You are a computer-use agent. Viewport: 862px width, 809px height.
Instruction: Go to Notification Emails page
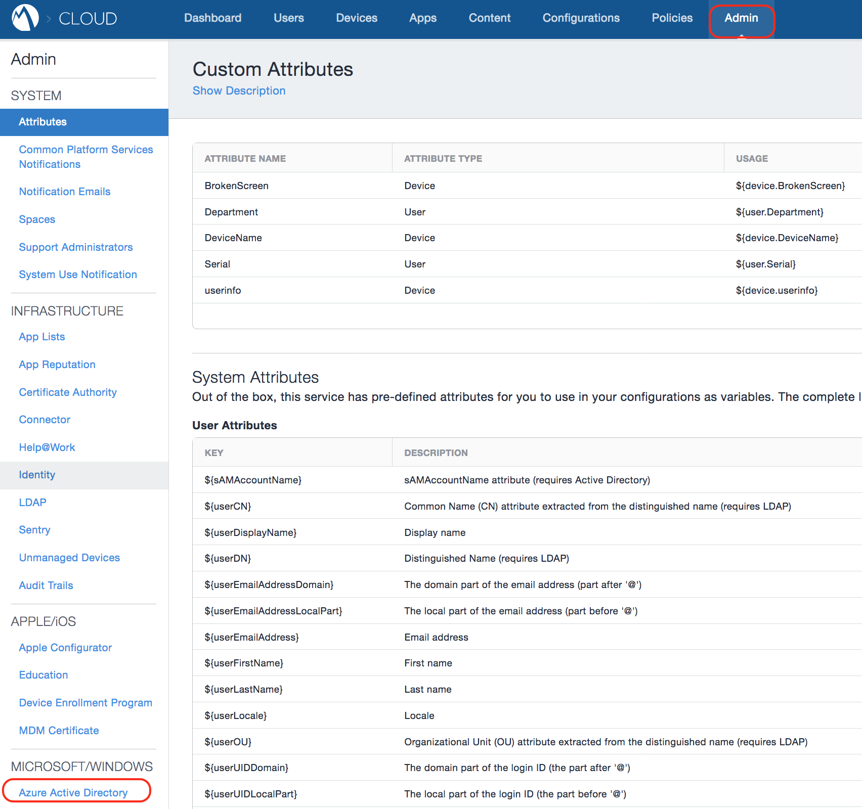(x=65, y=192)
